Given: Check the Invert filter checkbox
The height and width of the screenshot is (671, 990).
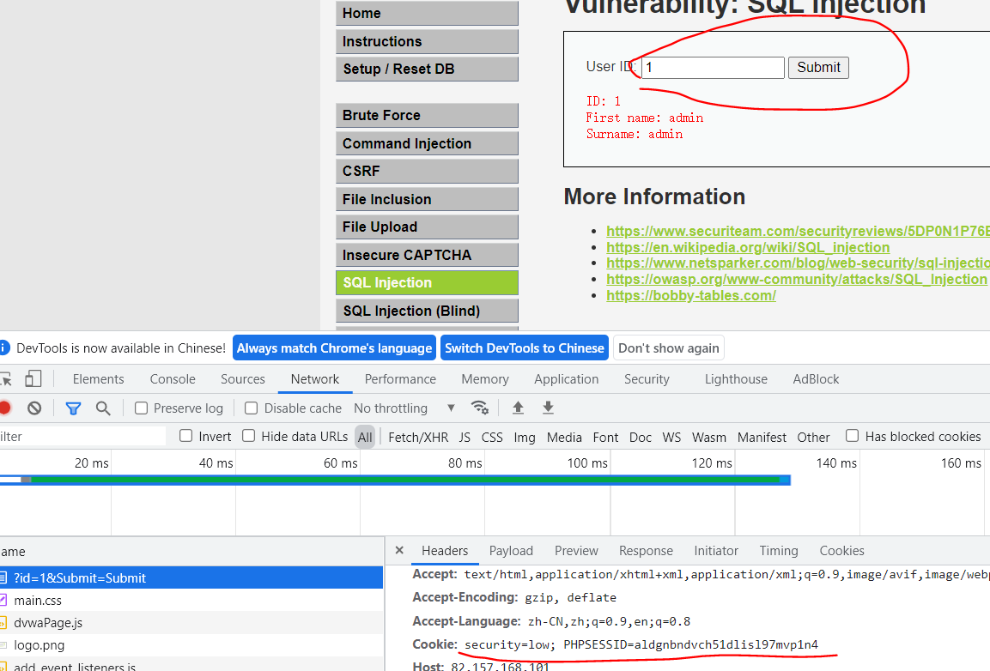Looking at the screenshot, I should click(185, 436).
